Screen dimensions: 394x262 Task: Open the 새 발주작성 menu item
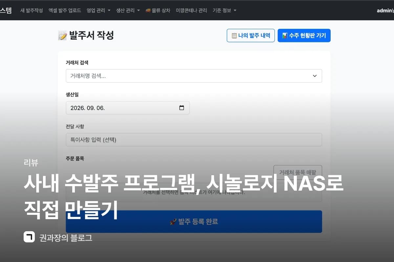[x=32, y=10]
